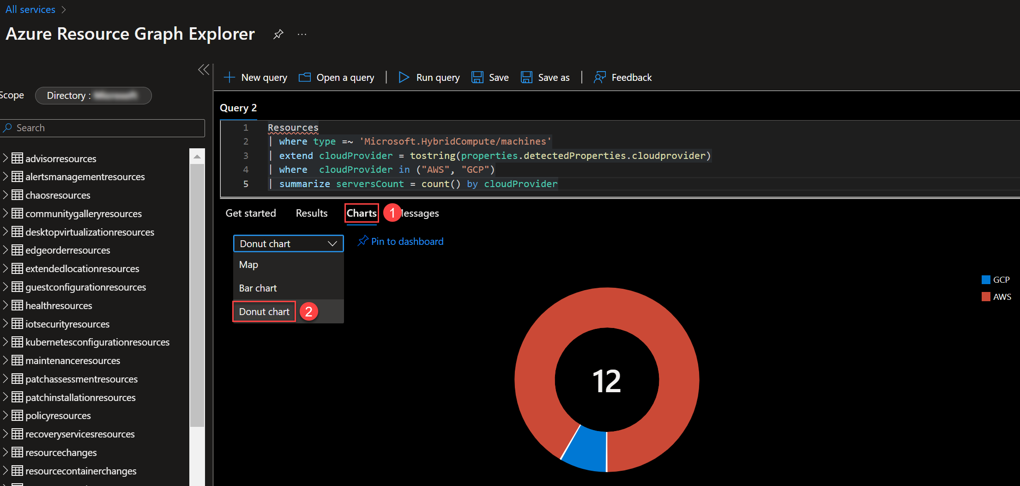This screenshot has height=486, width=1020.
Task: Click the Query 2 title text
Action: pos(238,108)
